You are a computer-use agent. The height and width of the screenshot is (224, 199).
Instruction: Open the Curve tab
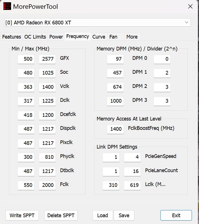point(99,37)
